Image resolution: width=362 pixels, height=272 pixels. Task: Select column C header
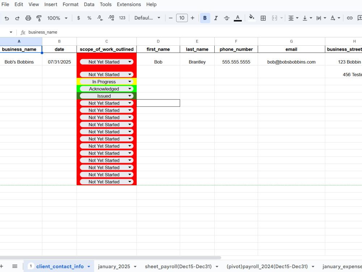(x=107, y=41)
